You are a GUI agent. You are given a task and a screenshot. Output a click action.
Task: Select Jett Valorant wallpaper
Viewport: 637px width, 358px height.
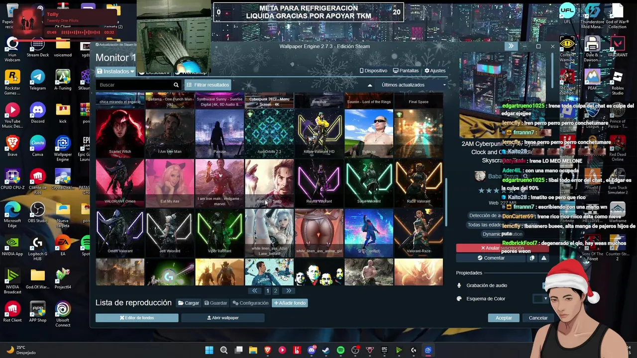click(170, 232)
